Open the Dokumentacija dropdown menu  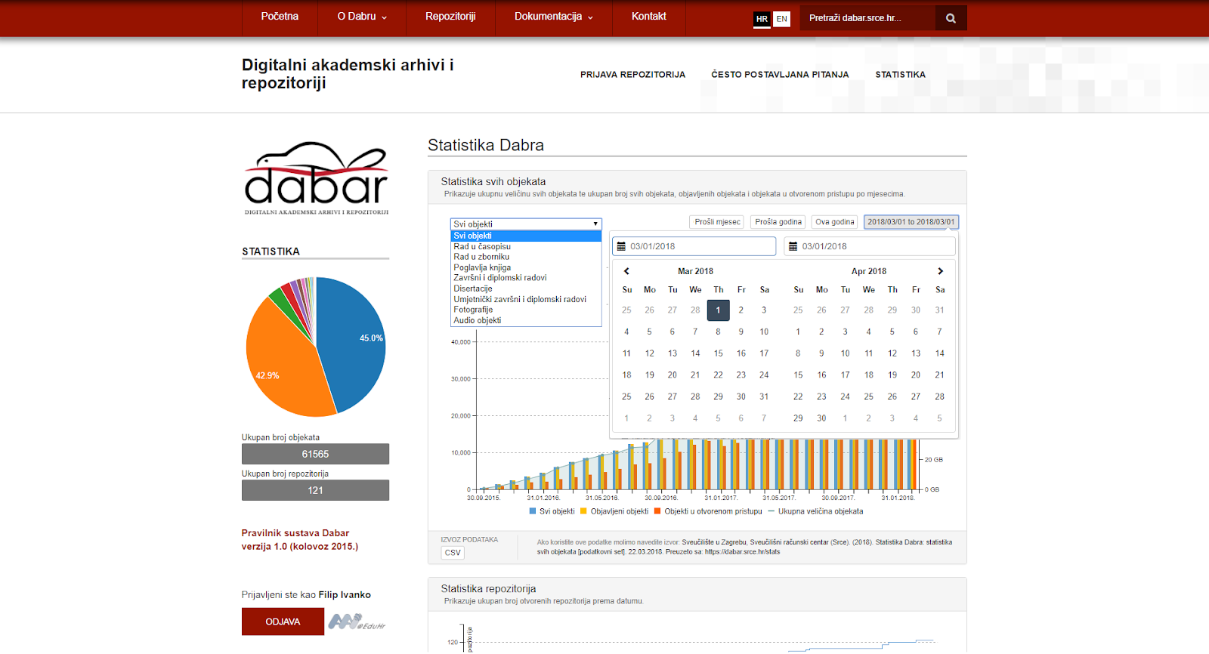554,17
